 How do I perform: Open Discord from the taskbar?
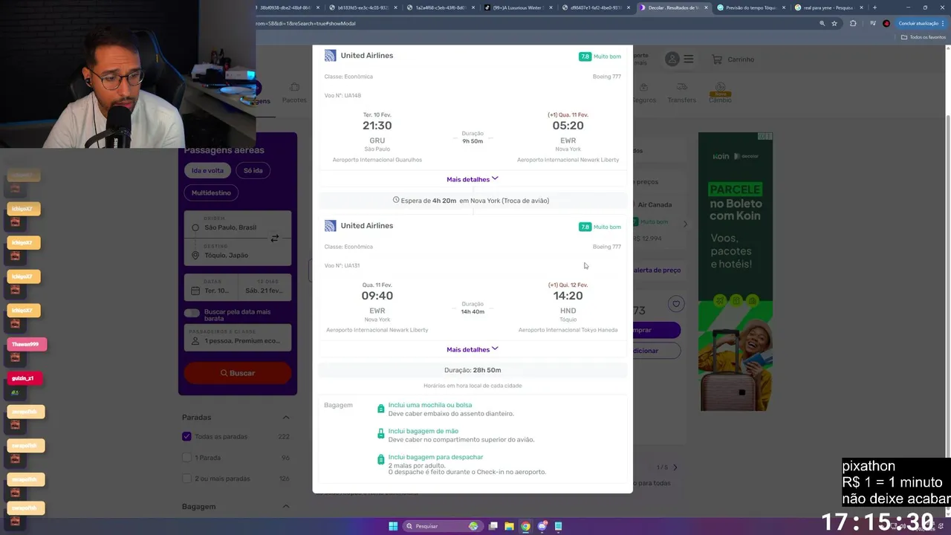click(x=542, y=526)
